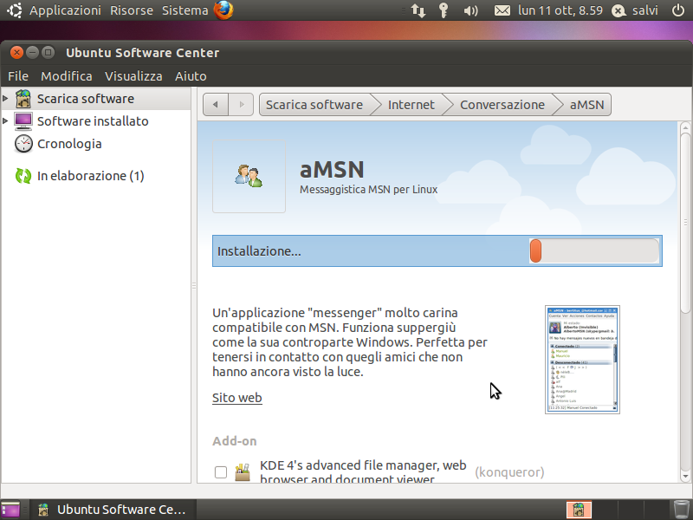This screenshot has height=520, width=693.
Task: Open the Modifica menu
Action: [67, 76]
